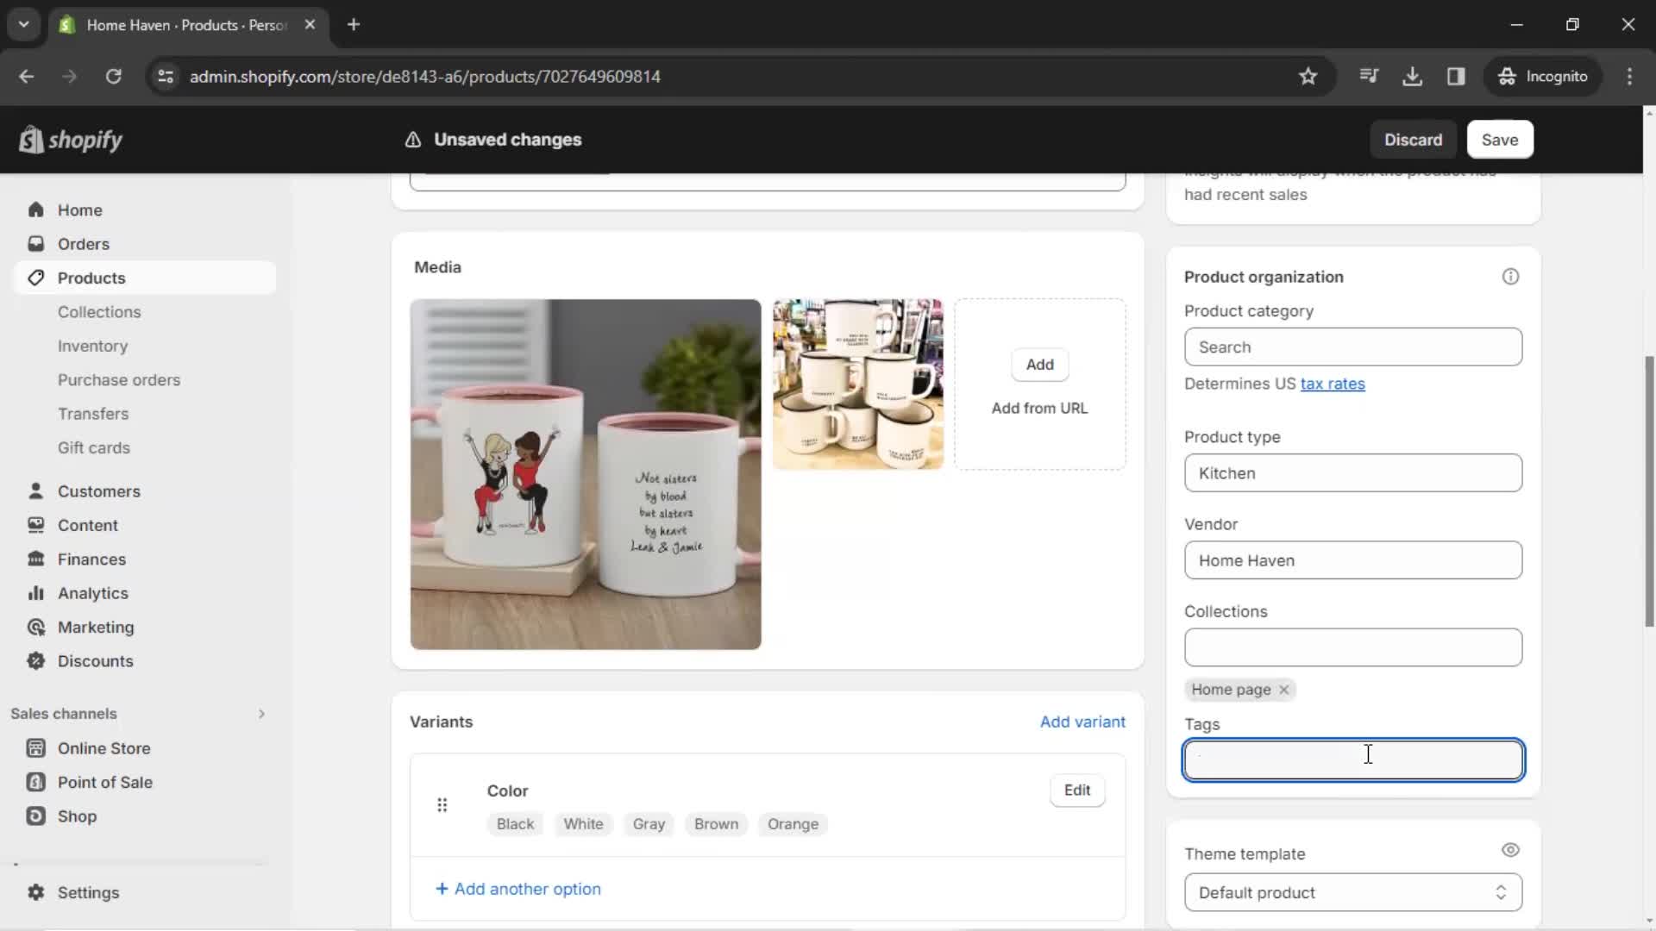Image resolution: width=1656 pixels, height=931 pixels.
Task: Click the Discounts sidebar icon
Action: pyautogui.click(x=34, y=660)
